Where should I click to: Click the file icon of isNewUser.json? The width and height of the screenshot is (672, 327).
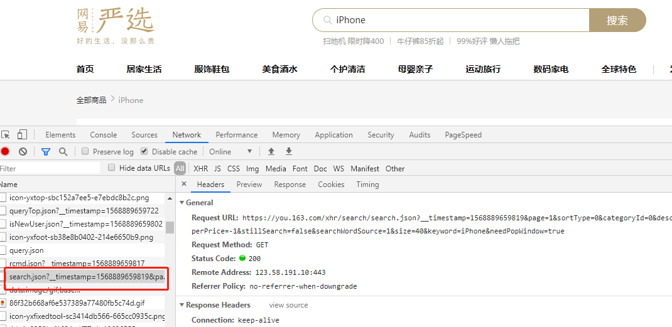coord(3,223)
